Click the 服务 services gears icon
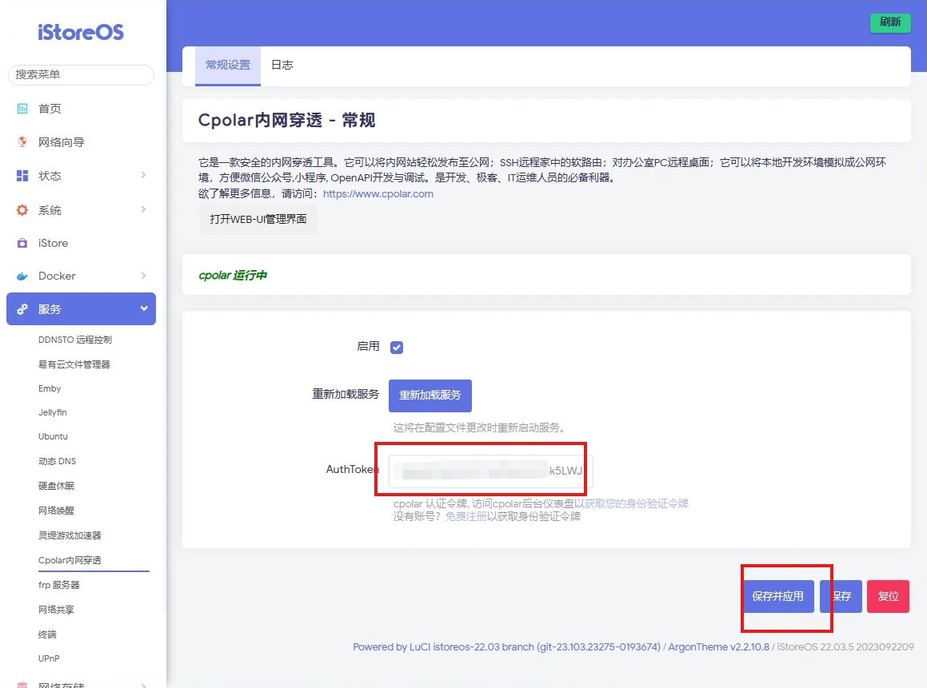Viewport: 927px width, 688px height. [22, 309]
